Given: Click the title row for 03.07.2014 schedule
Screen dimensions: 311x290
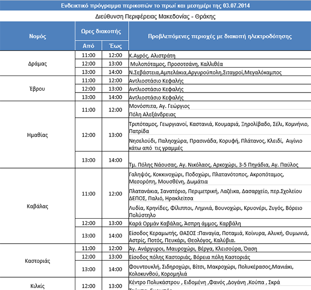Looking at the screenshot, I should 155,6.
